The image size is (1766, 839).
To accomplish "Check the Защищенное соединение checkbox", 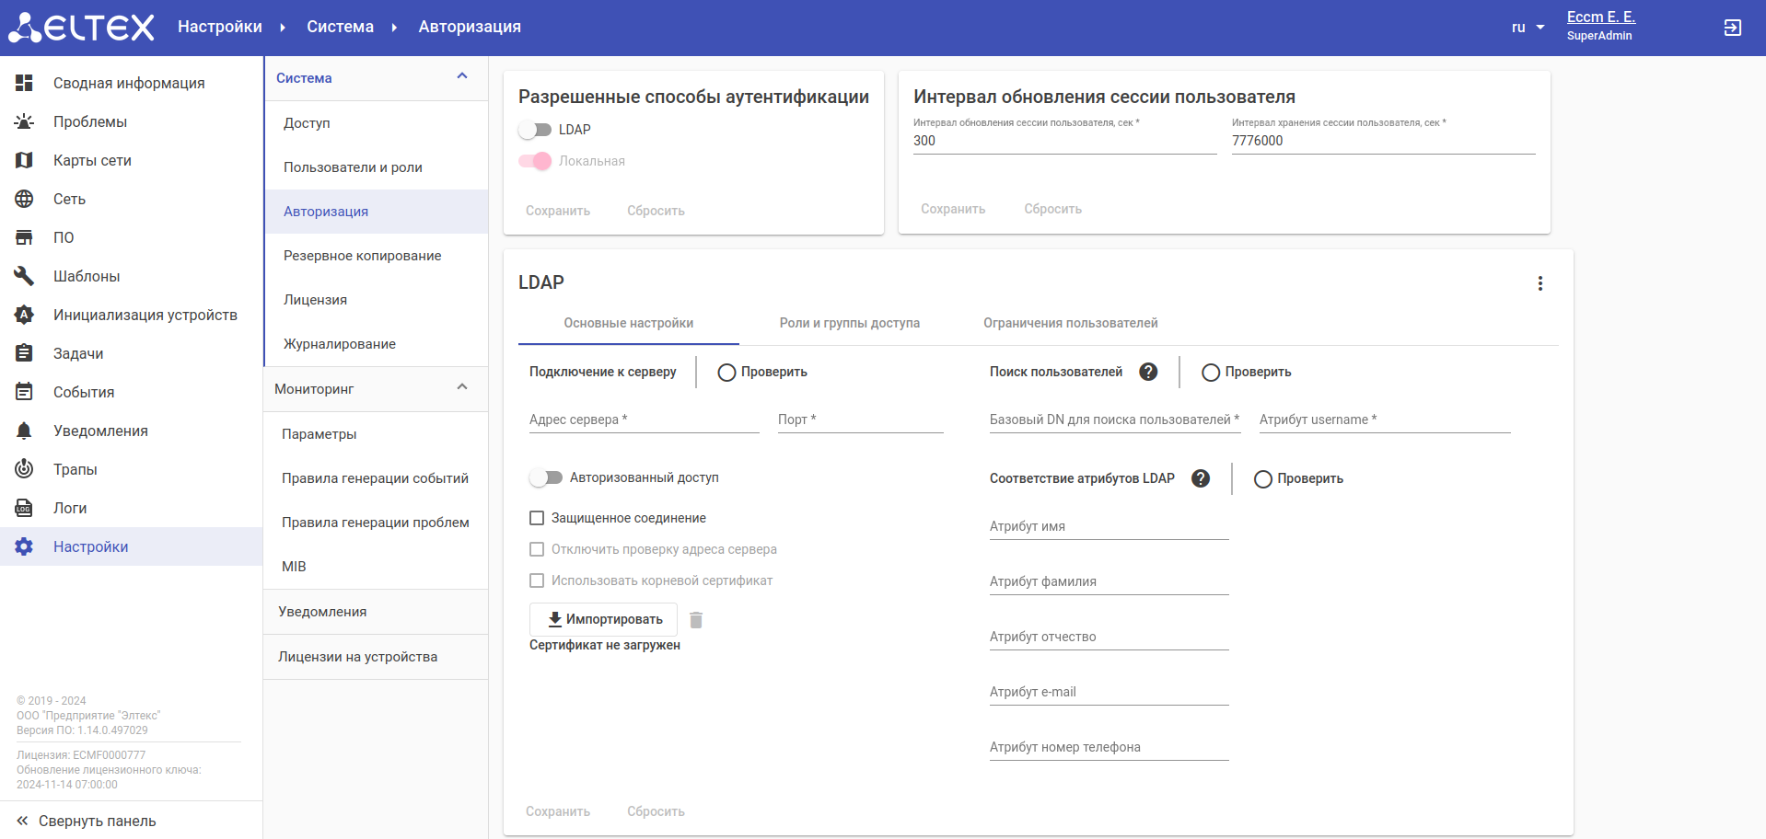I will point(537,518).
